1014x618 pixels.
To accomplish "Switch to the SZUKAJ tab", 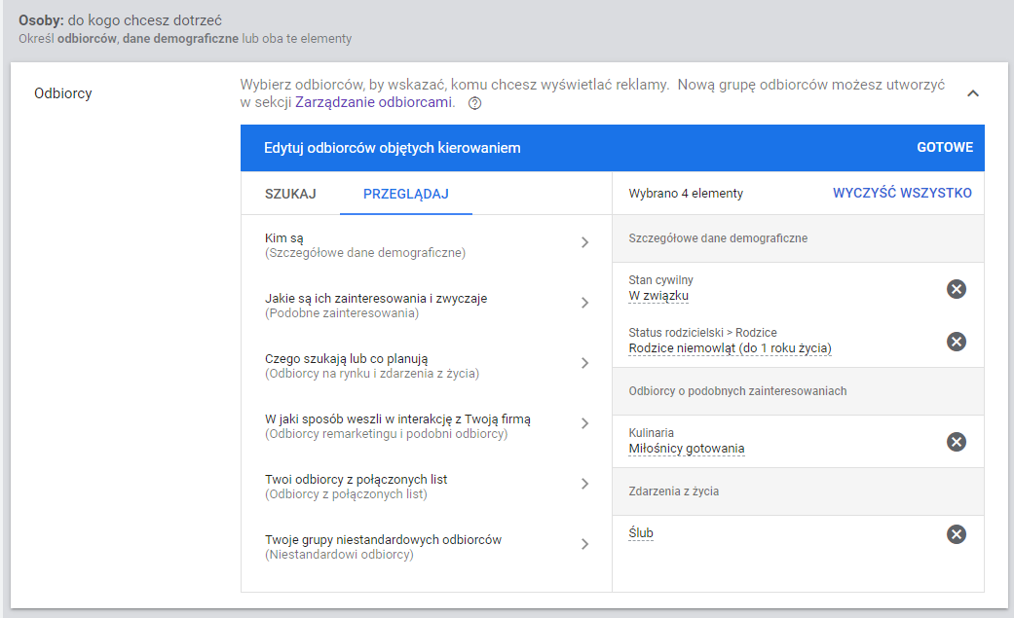I will point(287,193).
